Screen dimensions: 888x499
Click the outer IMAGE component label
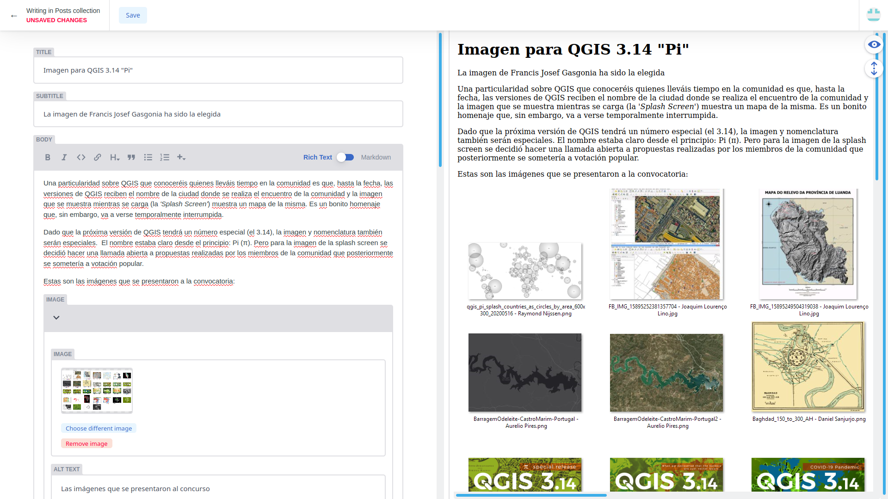click(x=55, y=300)
